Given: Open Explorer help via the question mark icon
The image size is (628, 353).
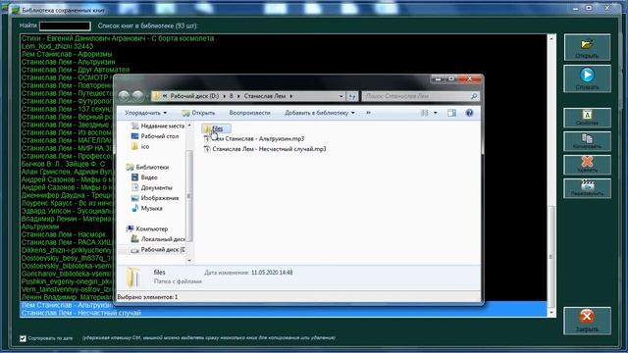Looking at the screenshot, I should click(x=469, y=113).
